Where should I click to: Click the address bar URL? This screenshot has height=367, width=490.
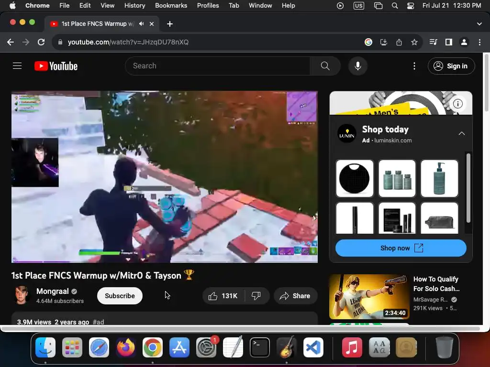point(128,42)
